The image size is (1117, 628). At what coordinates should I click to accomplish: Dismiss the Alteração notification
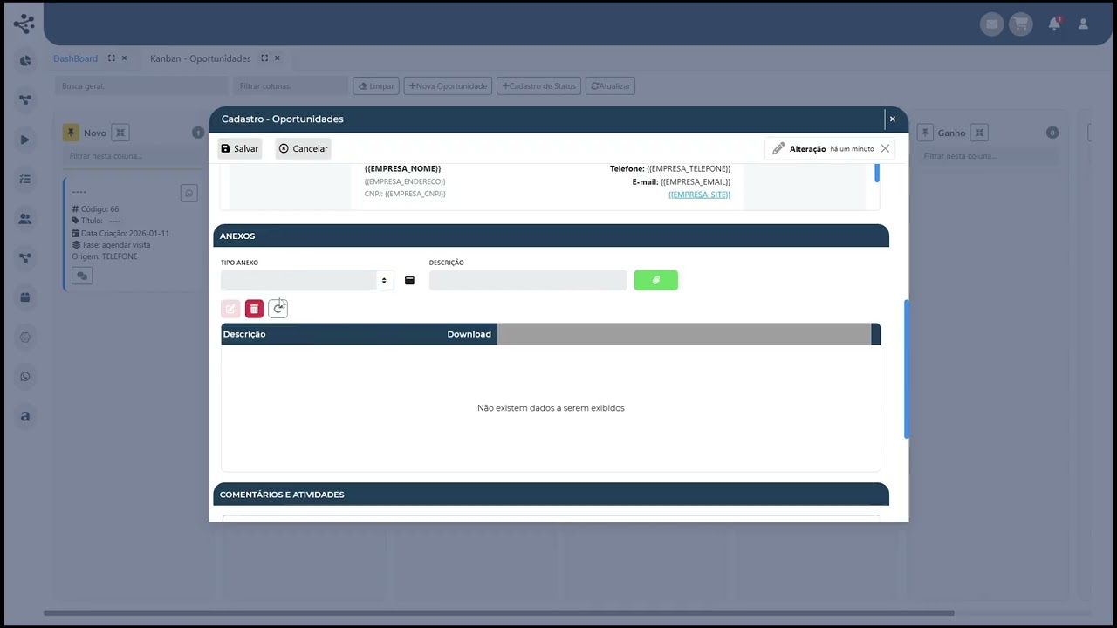pyautogui.click(x=885, y=148)
